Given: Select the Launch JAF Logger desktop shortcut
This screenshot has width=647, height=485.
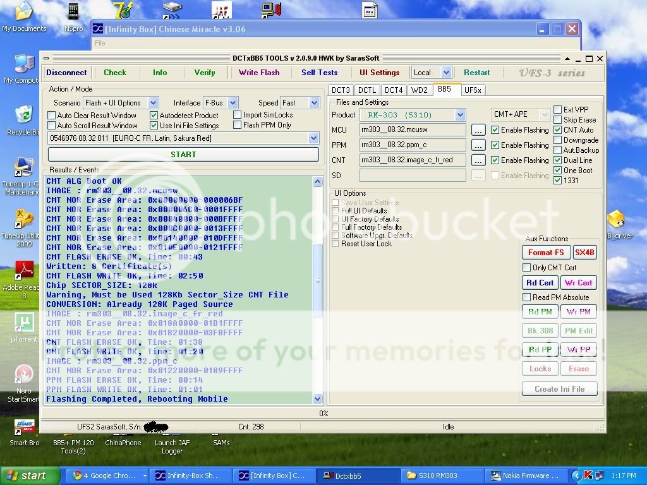Looking at the screenshot, I should (x=172, y=446).
